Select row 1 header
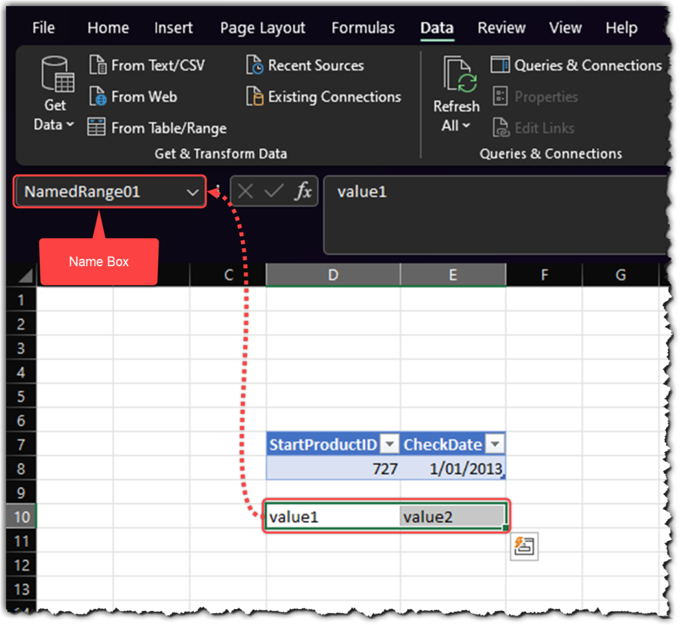The height and width of the screenshot is (625, 680). [21, 299]
